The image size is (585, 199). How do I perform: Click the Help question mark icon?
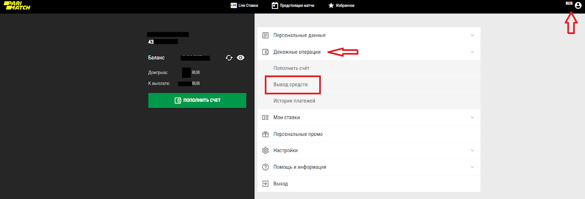coord(265,167)
